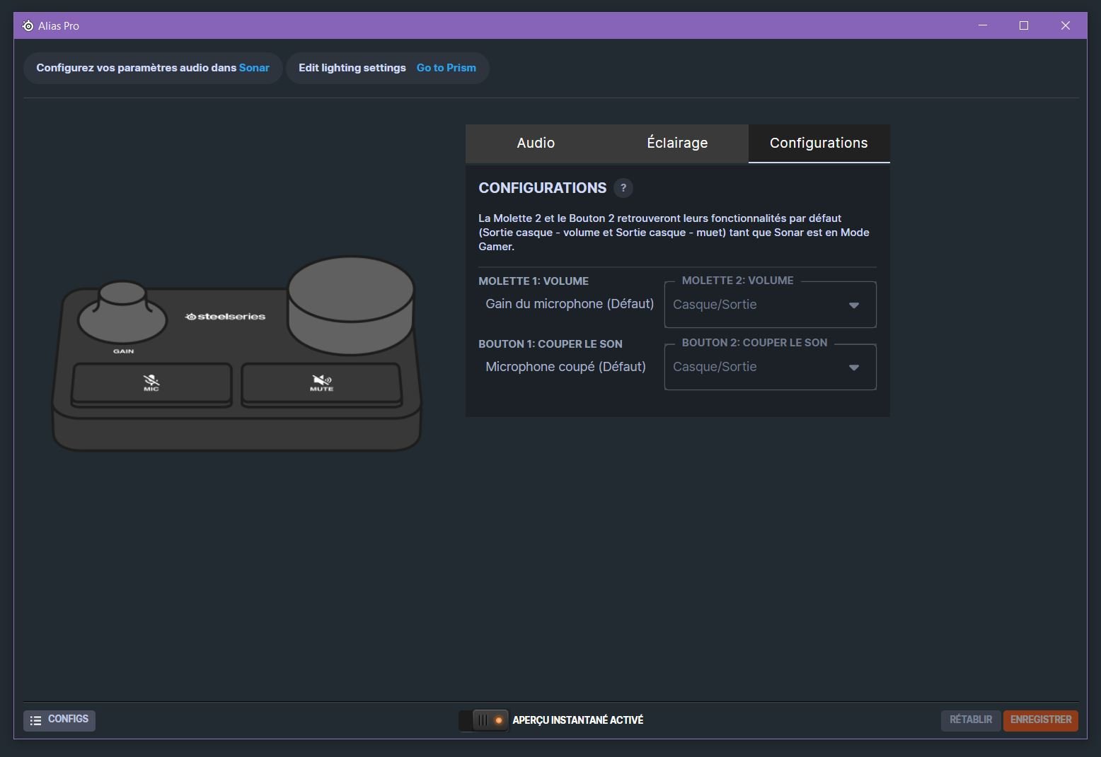Open the Sonar audio settings link
The width and height of the screenshot is (1101, 757).
(254, 68)
